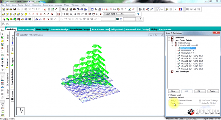The image size is (221, 120).
Task: Click the Zoom In magnifier icon
Action: pyautogui.click(x=71, y=14)
